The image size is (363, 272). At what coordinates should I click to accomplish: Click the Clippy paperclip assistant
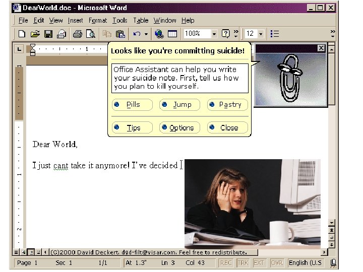(289, 78)
